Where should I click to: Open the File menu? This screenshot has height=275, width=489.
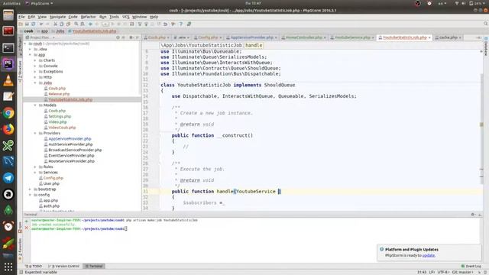(x=21, y=17)
